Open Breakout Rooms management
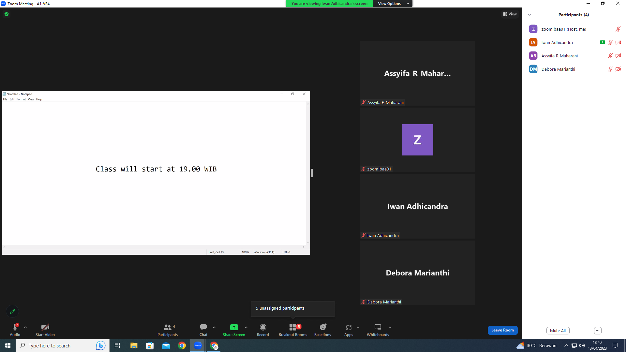The height and width of the screenshot is (352, 626). 293,330
